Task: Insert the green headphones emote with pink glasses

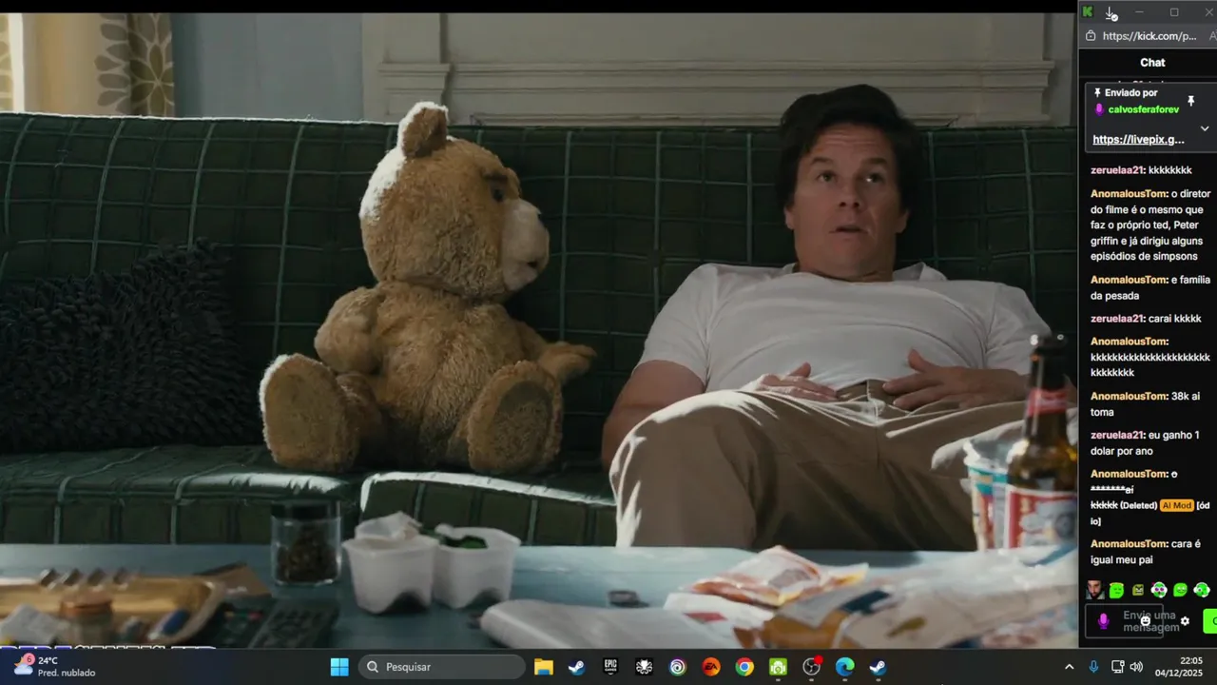Action: (1159, 590)
